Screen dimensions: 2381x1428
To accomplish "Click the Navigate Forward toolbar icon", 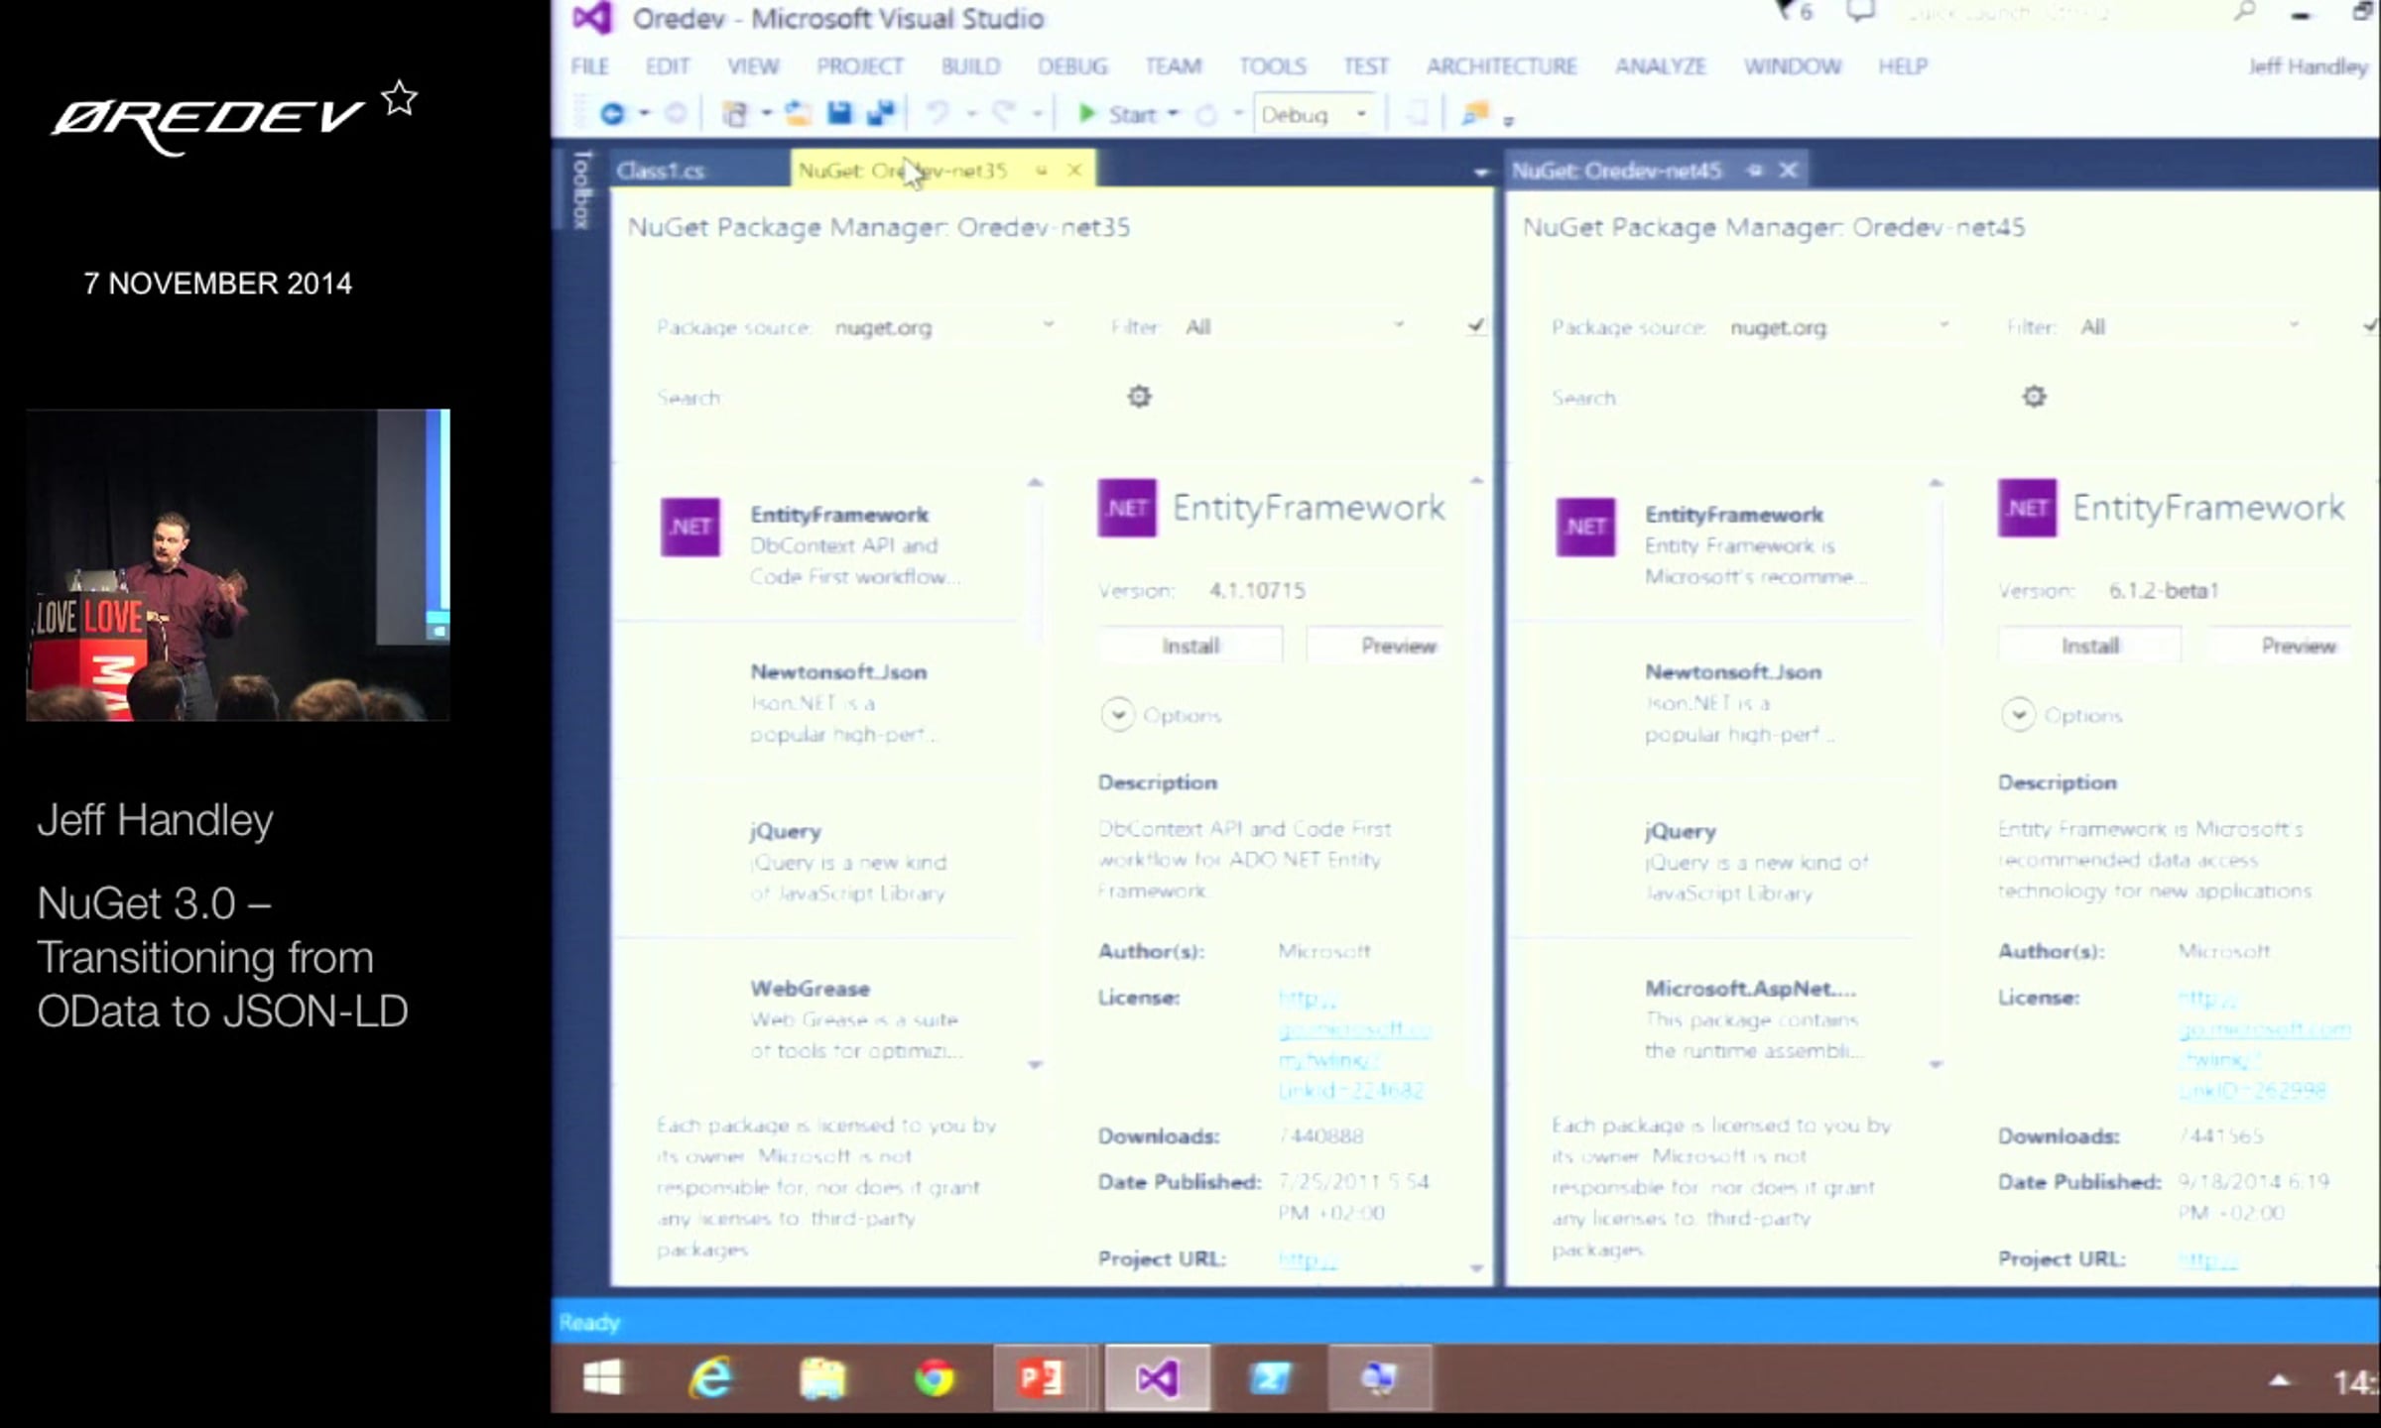I will 676,114.
